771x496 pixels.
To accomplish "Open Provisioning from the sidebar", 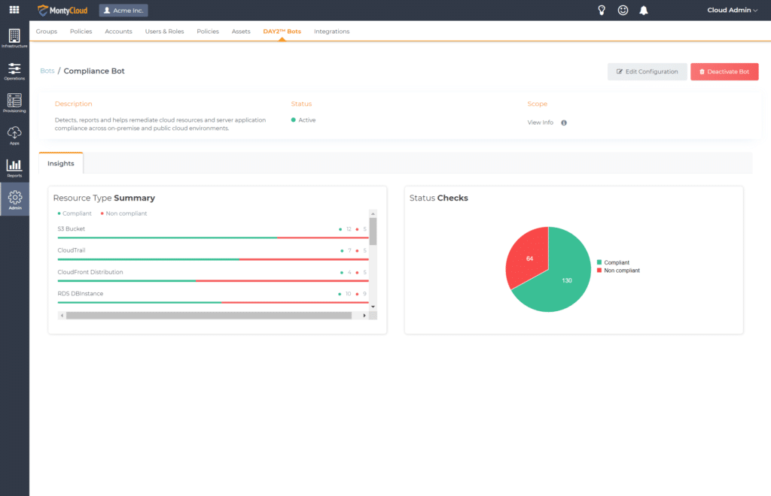I will 14,103.
